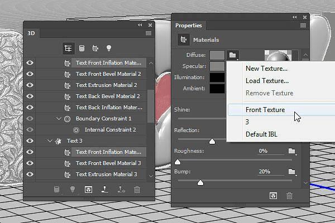
Task: Collapse the Text 3 group
Action: click(x=50, y=141)
